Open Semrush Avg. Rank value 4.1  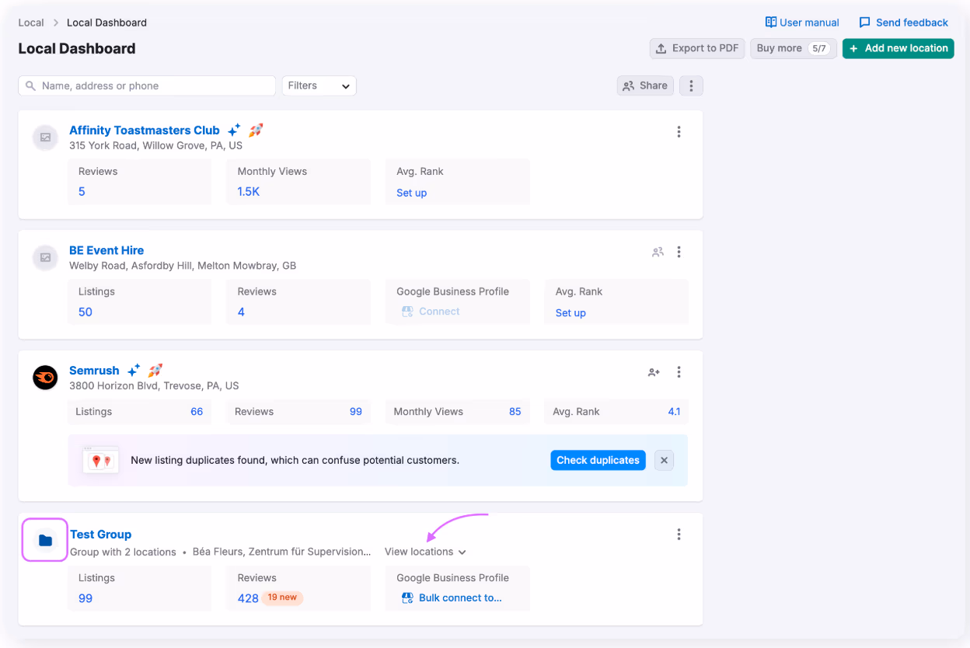point(674,412)
